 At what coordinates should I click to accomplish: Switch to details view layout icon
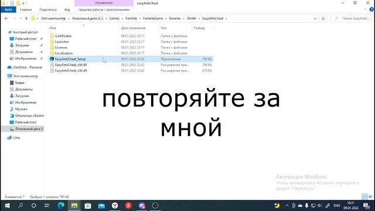[x=364, y=197]
